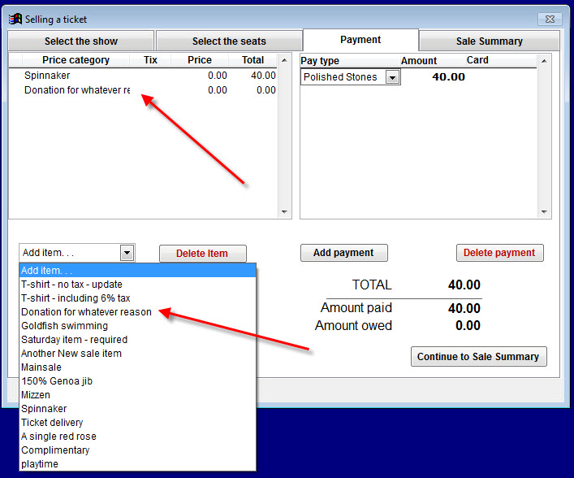Choose the highlighted Add item... entry

tap(138, 271)
